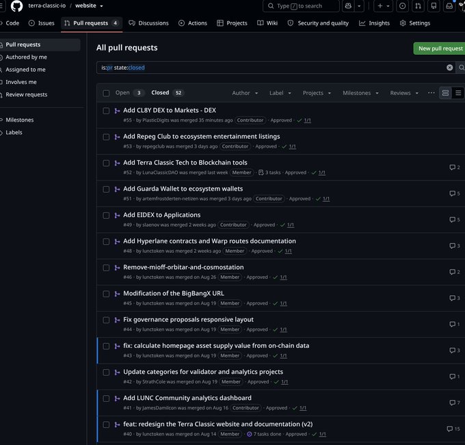Expand the create new plus dropdown
This screenshot has width=465, height=445.
384,6
